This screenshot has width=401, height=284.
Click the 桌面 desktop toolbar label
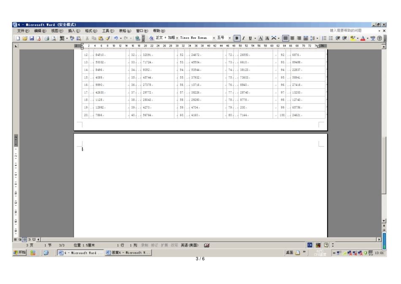tap(290, 252)
